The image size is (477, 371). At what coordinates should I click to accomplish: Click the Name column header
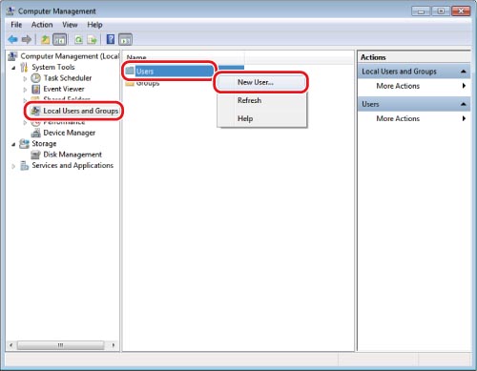[183, 57]
